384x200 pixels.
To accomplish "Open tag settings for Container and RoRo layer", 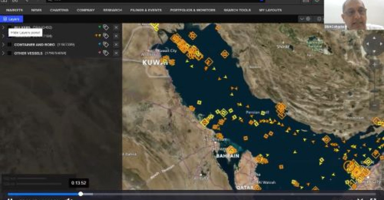I will (106, 44).
